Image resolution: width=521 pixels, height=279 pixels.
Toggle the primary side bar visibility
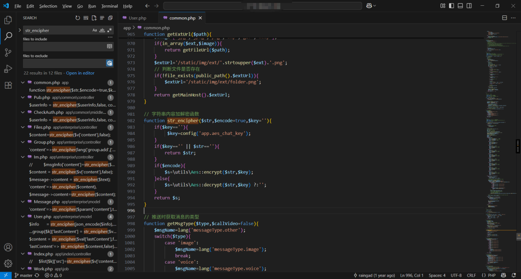[x=452, y=6]
